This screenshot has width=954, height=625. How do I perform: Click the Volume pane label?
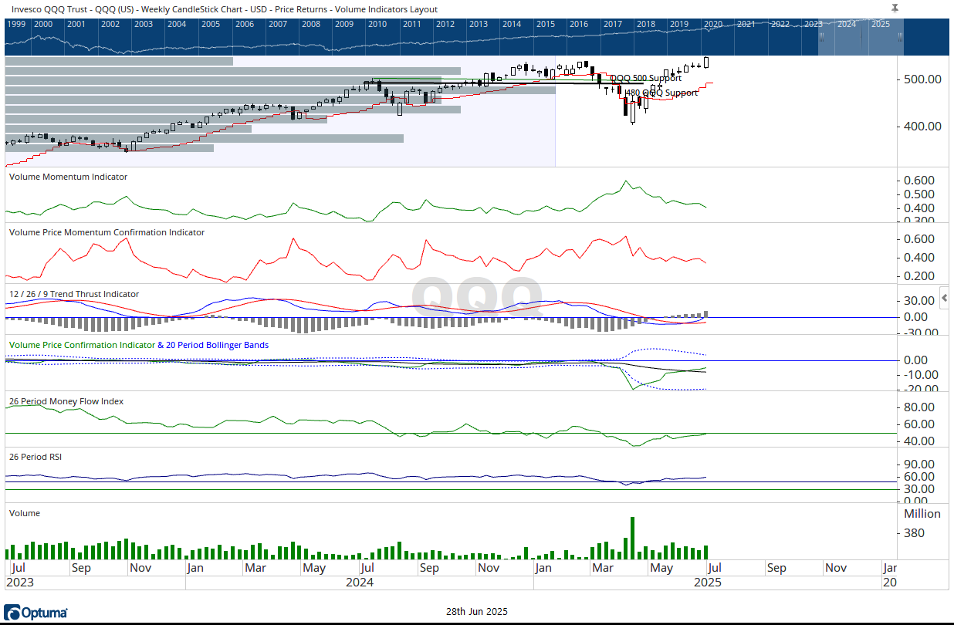(24, 513)
